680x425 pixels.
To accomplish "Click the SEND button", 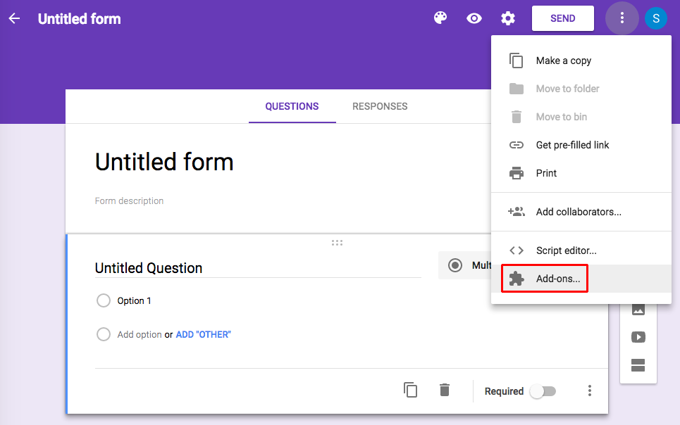I will (x=563, y=18).
